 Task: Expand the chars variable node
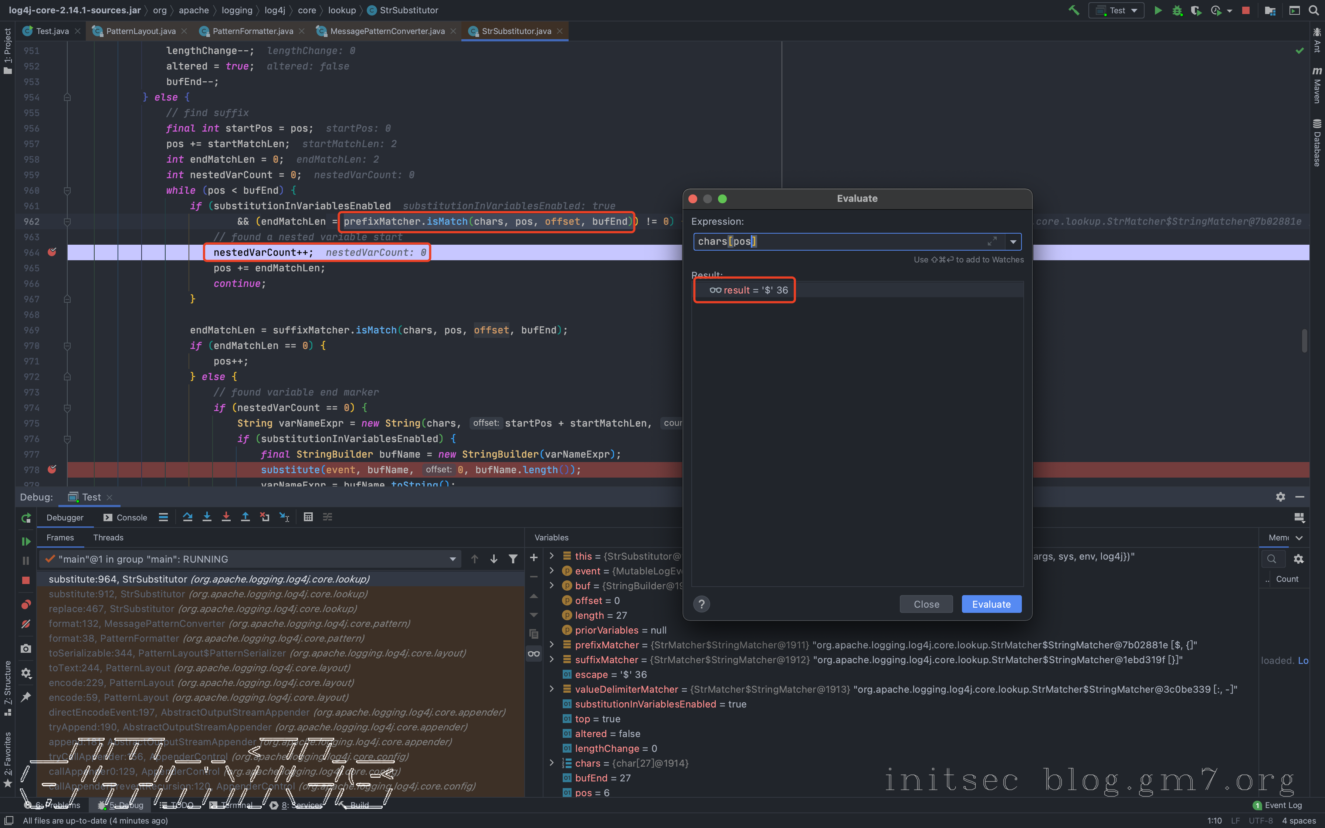552,763
